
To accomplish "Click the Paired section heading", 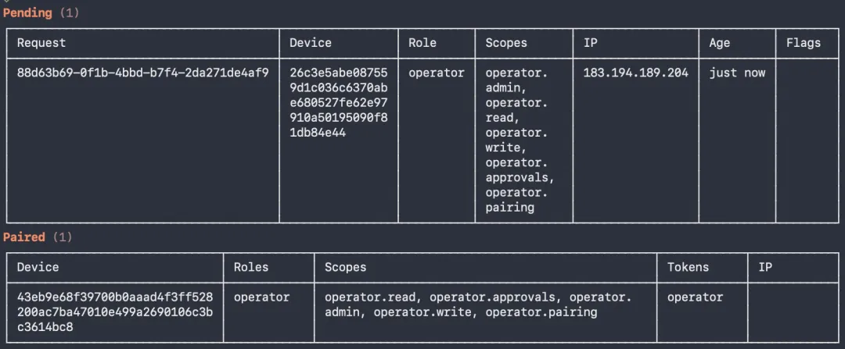I will click(24, 237).
